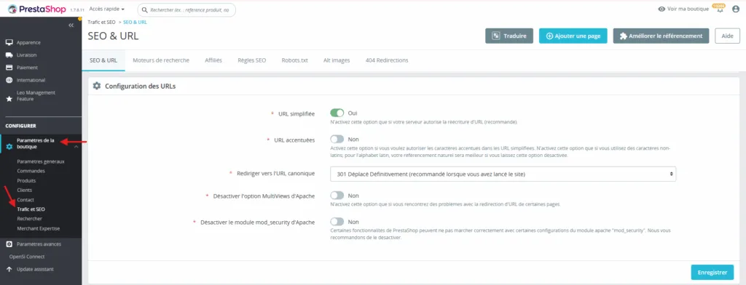Switch to the Affiliés tab
746x285 pixels.
pos(213,60)
